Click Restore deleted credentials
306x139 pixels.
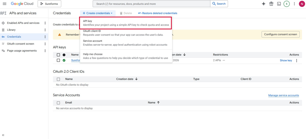(x=158, y=13)
